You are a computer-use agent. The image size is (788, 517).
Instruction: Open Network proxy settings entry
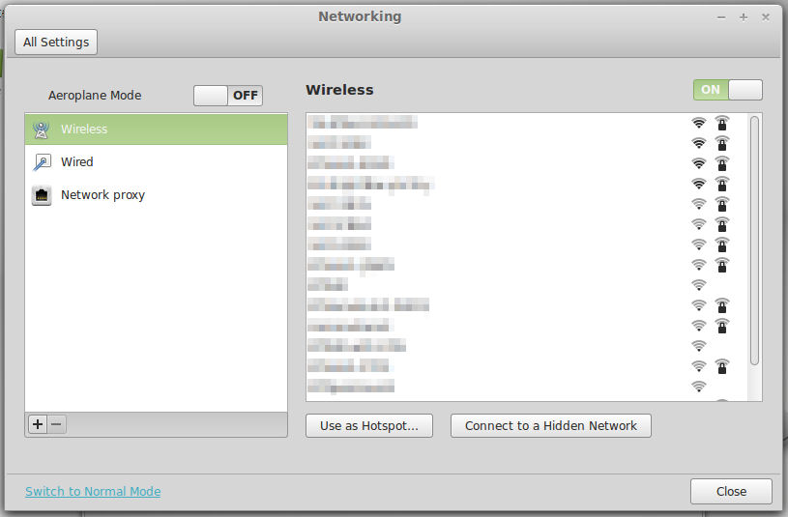[x=156, y=195]
